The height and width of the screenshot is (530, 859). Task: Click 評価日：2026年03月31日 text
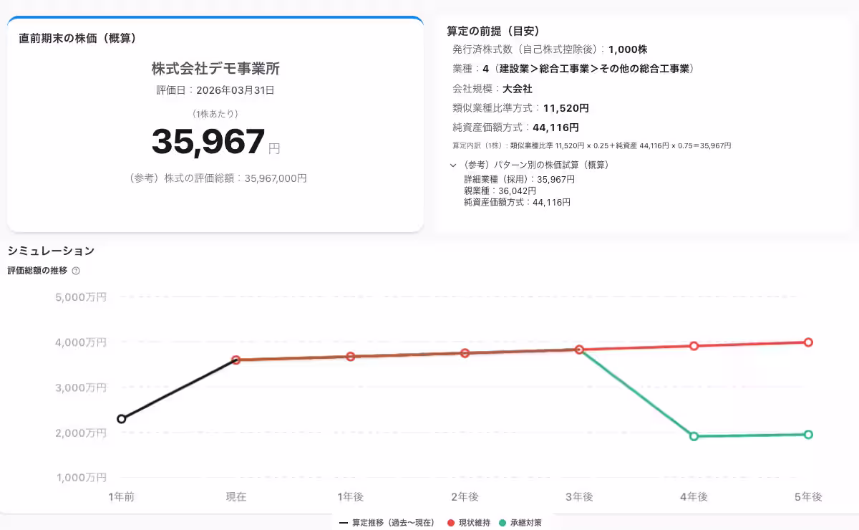point(215,90)
